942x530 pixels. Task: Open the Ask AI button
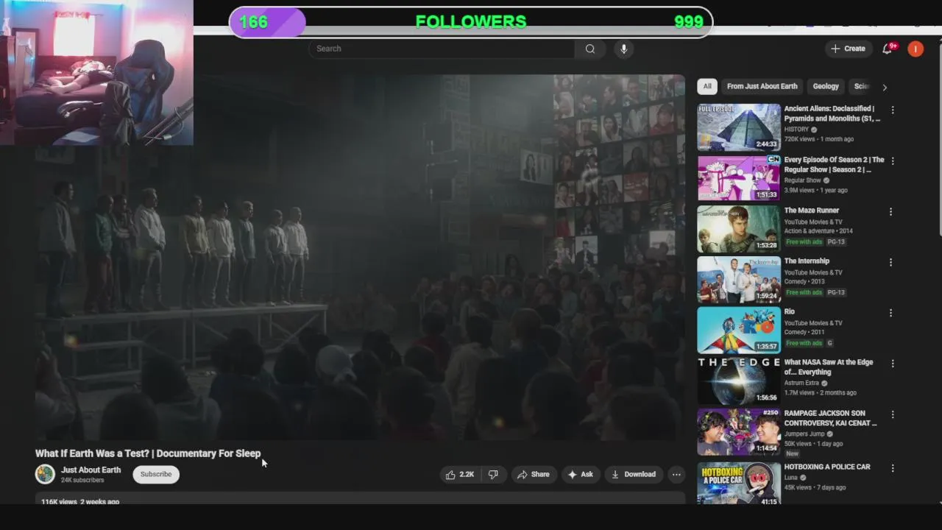(580, 475)
